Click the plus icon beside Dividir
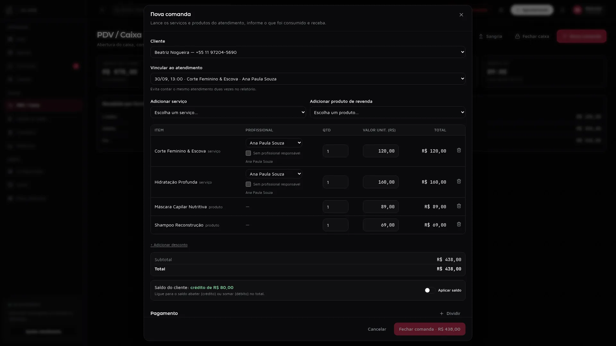 pyautogui.click(x=441, y=313)
